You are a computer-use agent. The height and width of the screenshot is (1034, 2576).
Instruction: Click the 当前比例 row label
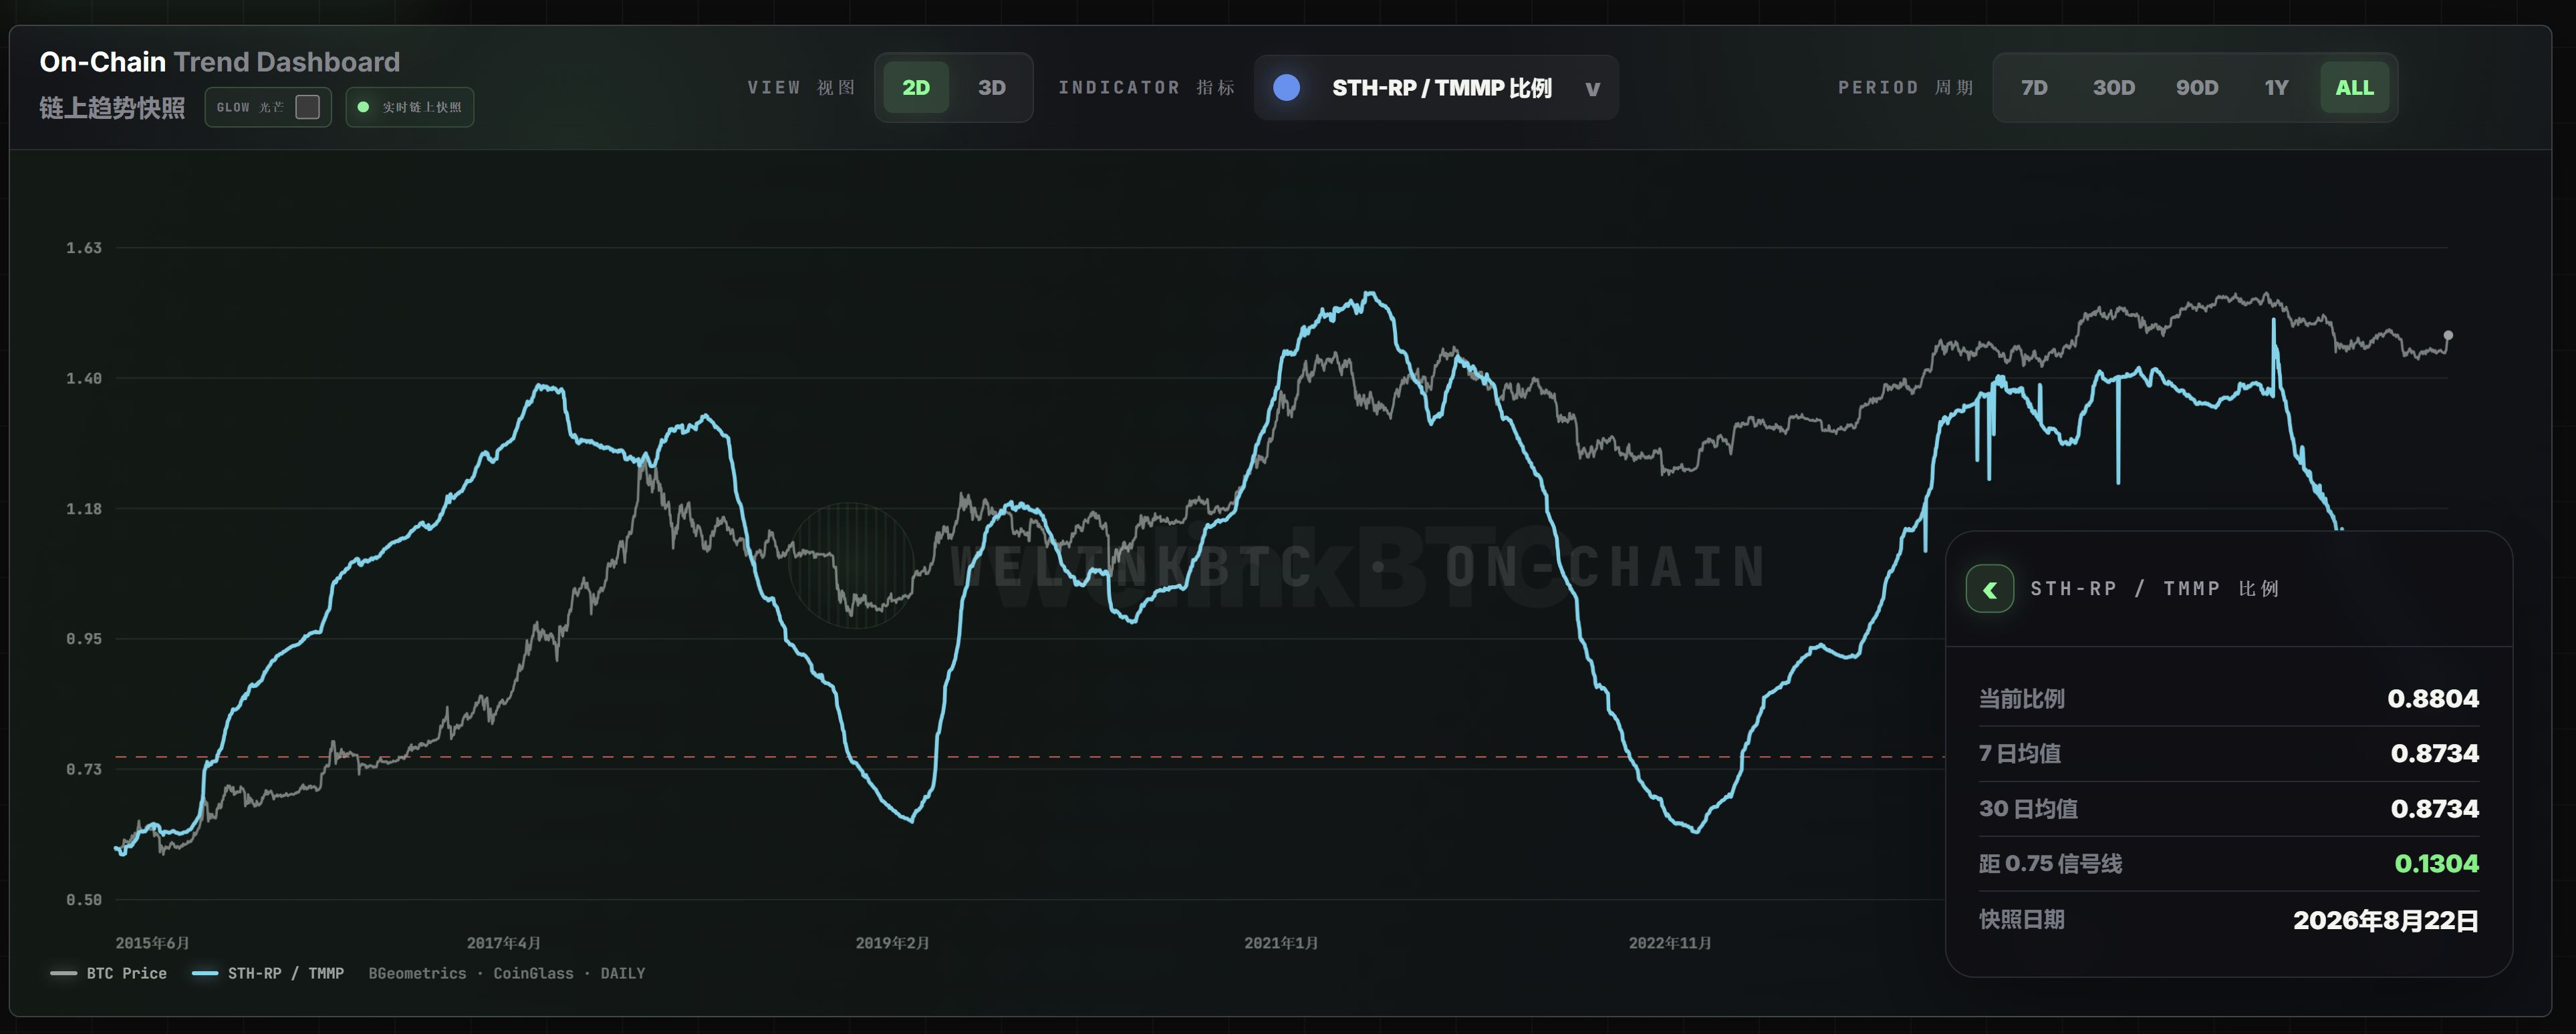click(2022, 699)
